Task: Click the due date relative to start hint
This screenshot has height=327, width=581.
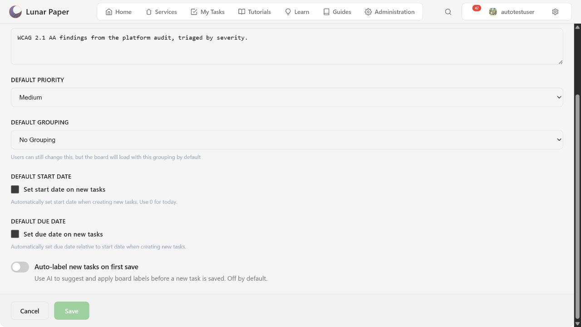Action: (98, 247)
